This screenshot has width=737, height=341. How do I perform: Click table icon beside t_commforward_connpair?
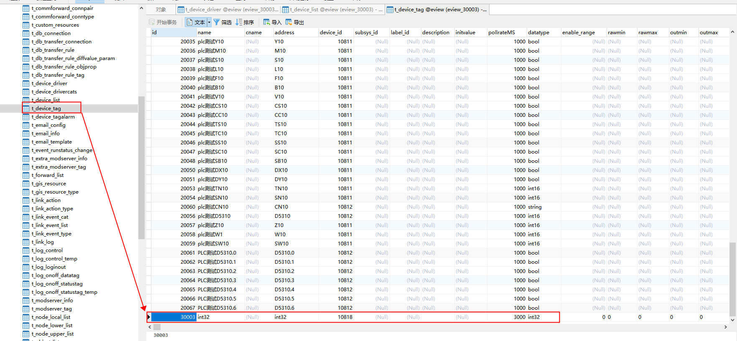[x=26, y=8]
